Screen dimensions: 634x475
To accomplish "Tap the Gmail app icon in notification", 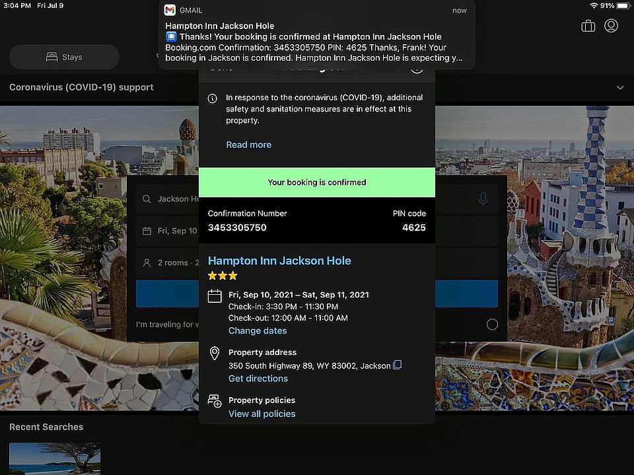I will (x=170, y=10).
